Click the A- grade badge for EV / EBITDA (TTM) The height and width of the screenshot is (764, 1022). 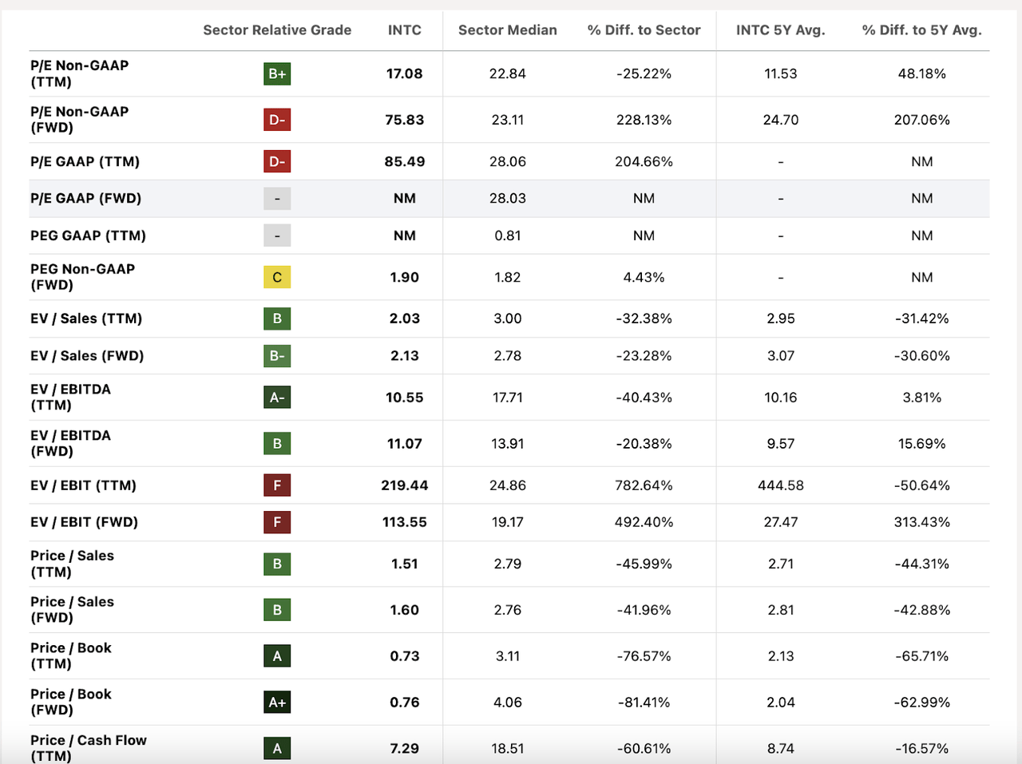point(277,397)
